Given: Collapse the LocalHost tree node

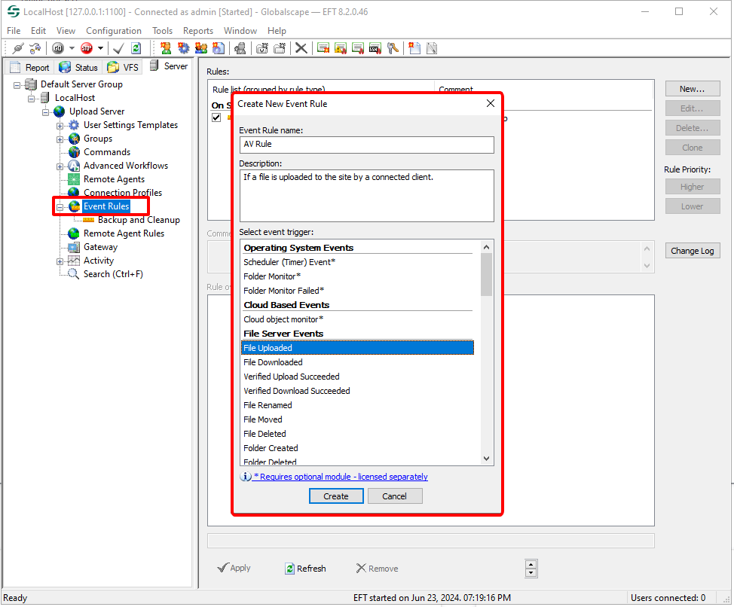Looking at the screenshot, I should 32,99.
